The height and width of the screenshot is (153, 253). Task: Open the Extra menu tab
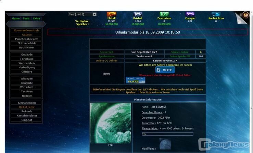click(37, 18)
